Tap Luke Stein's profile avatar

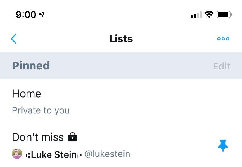coord(17,154)
